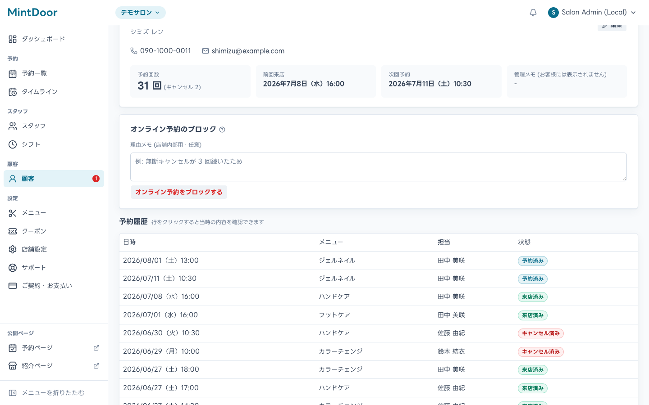Open the 2026/06/30 cancelled ハンドケア booking row
This screenshot has width=649, height=405.
[379, 333]
